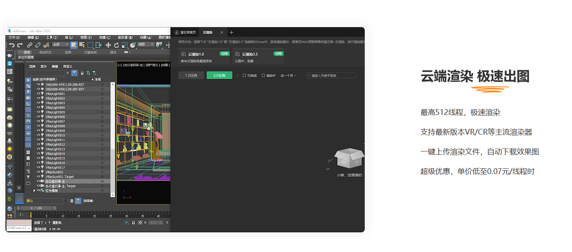This screenshot has width=572, height=252.
Task: Click the scene explorer name search field
Action: point(45,73)
